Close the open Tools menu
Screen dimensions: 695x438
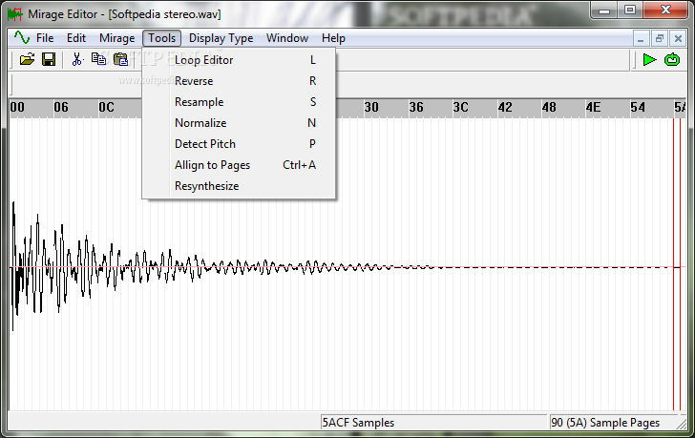[161, 38]
